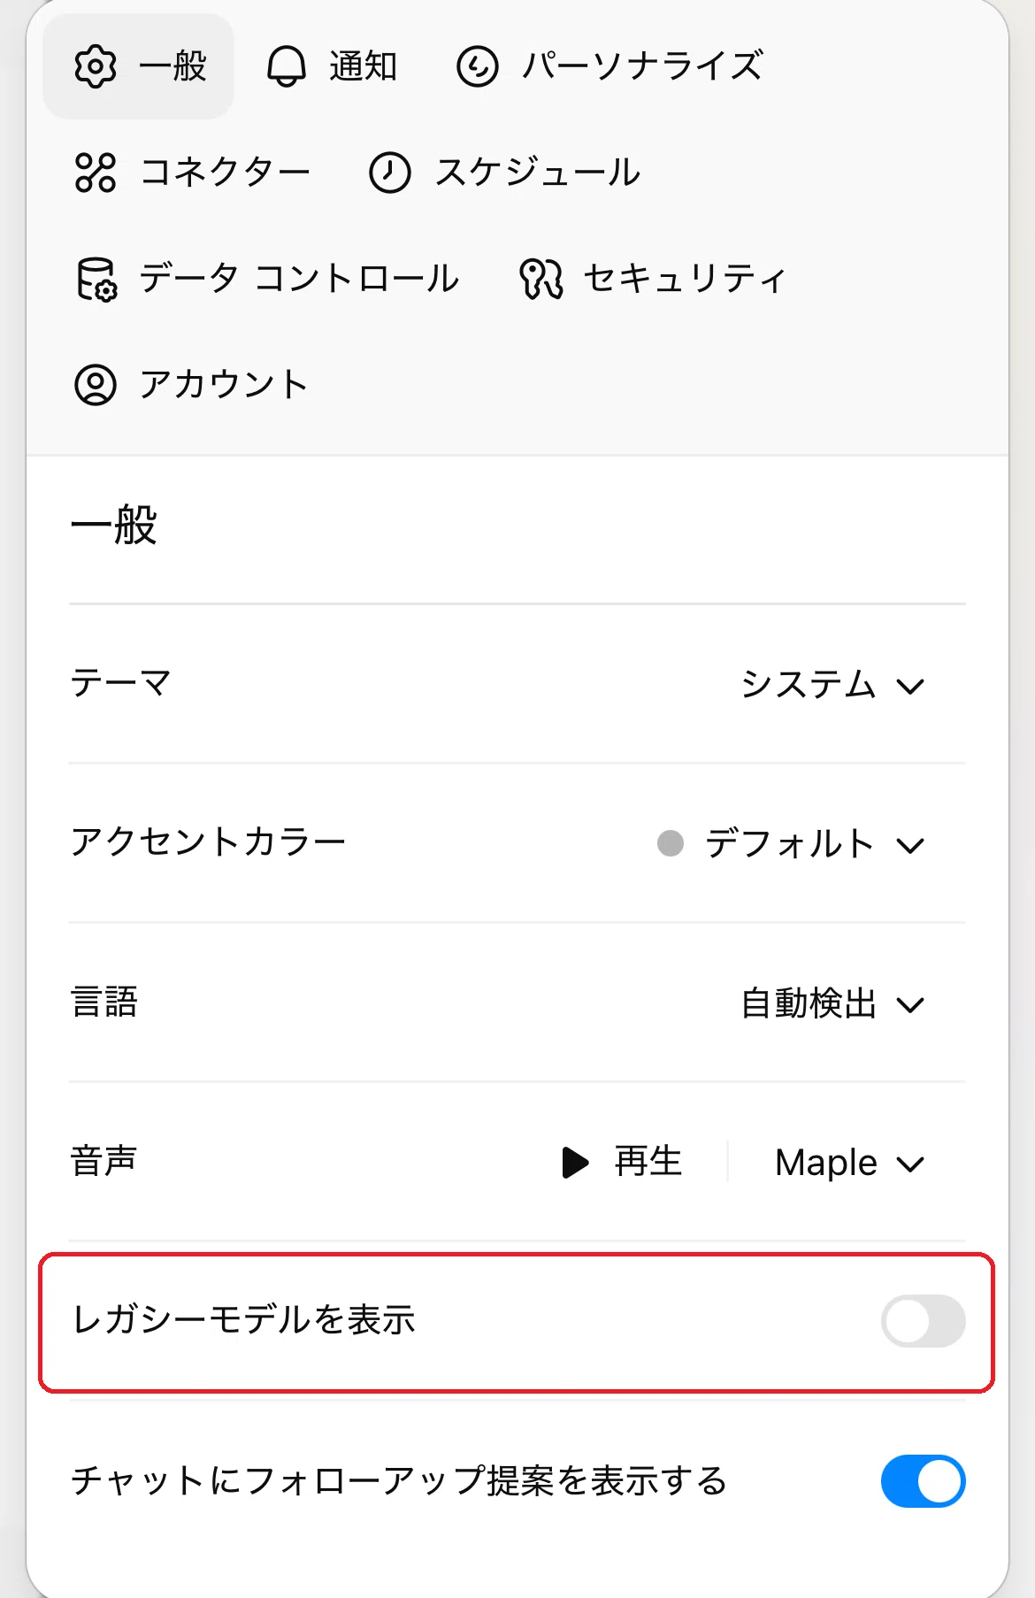Enable the レガシーモデルを表示 toggle
Image resolution: width=1035 pixels, height=1598 pixels.
tap(923, 1321)
